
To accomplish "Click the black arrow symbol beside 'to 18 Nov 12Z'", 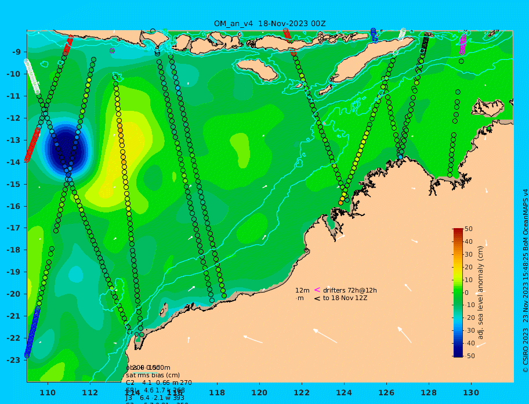I will [x=317, y=298].
